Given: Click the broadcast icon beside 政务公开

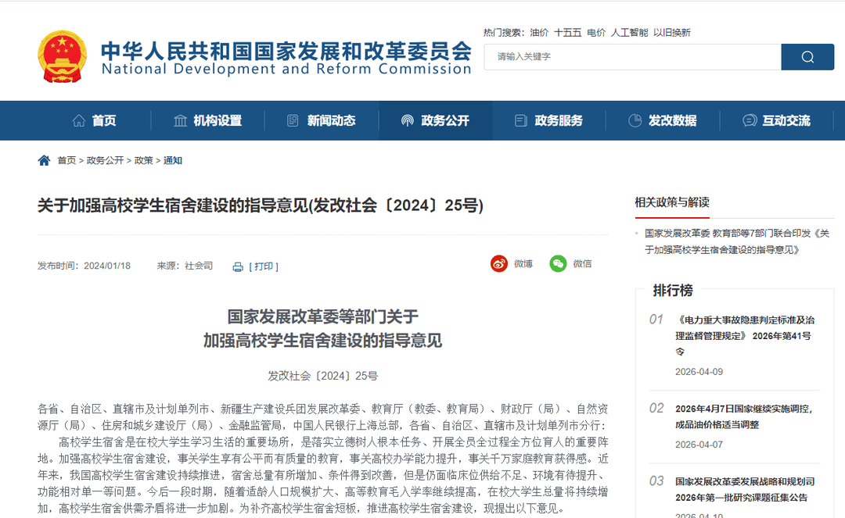Looking at the screenshot, I should [408, 120].
